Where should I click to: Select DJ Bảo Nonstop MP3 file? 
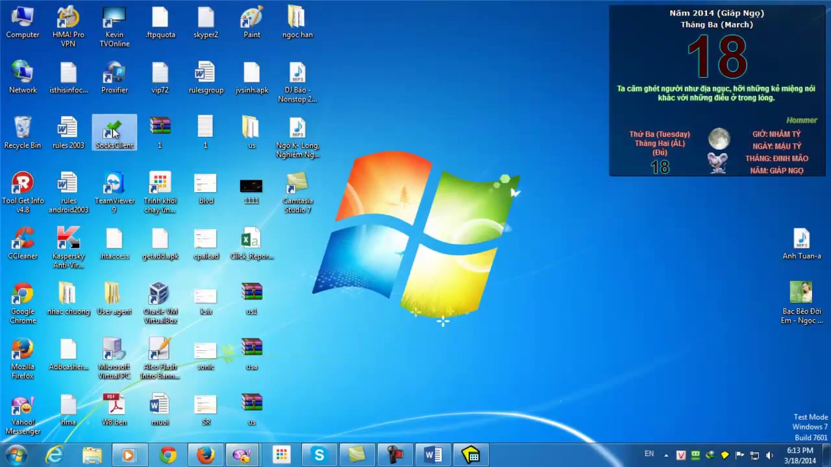297,82
